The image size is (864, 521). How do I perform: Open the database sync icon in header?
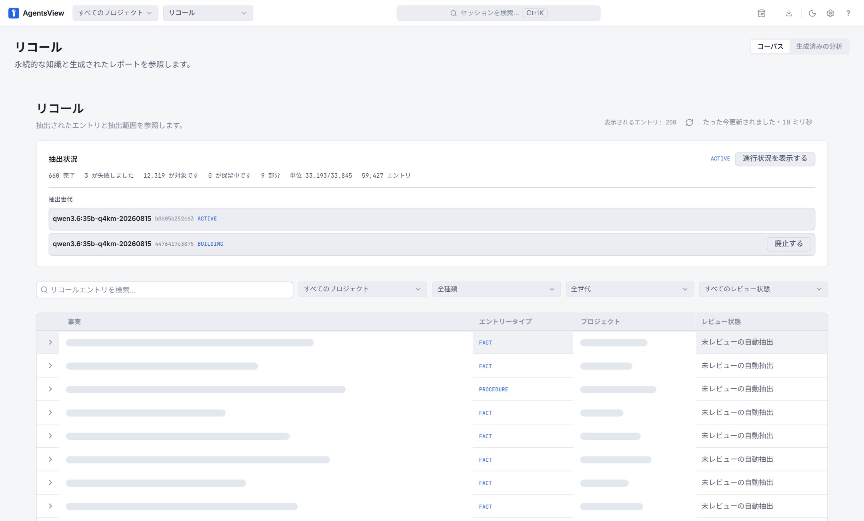(x=761, y=13)
